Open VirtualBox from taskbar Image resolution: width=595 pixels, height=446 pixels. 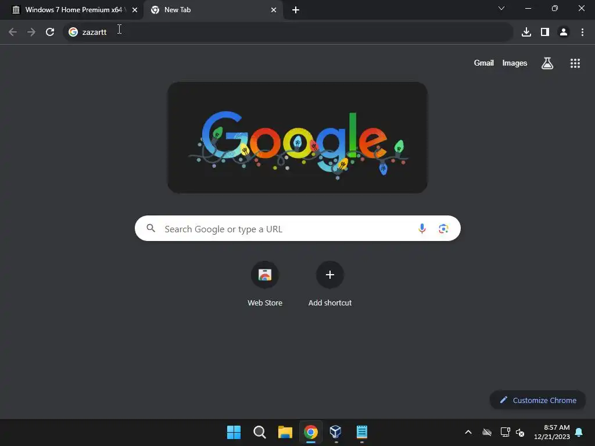pyautogui.click(x=336, y=432)
